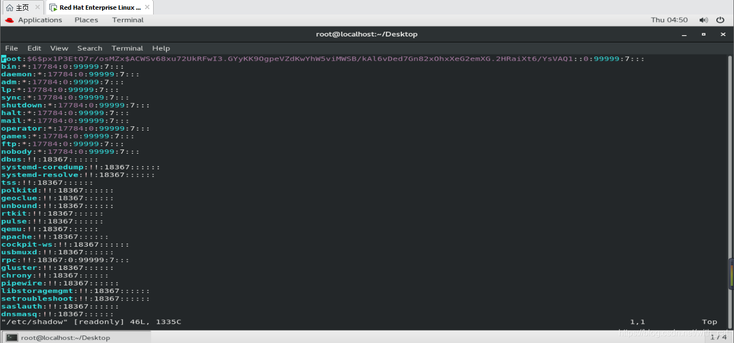Image resolution: width=734 pixels, height=343 pixels.
Task: Click the terminal icon in bottom taskbar
Action: (12, 337)
